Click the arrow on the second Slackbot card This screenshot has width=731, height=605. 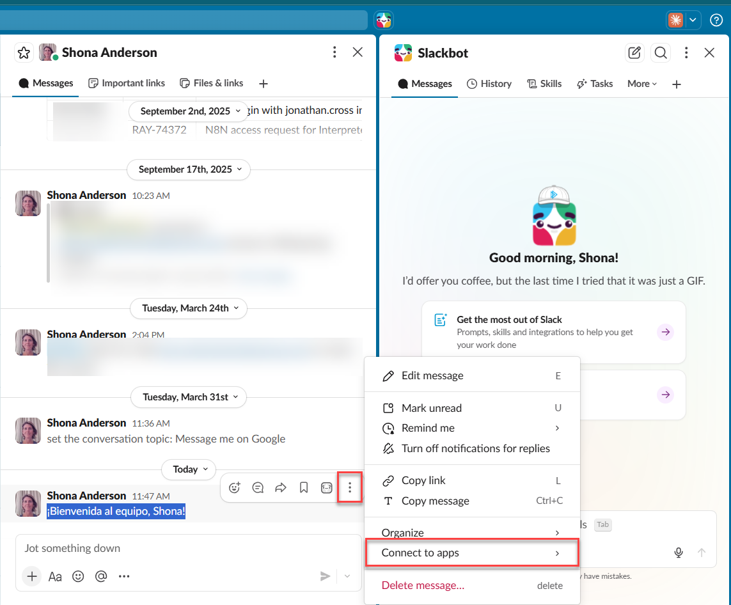665,395
